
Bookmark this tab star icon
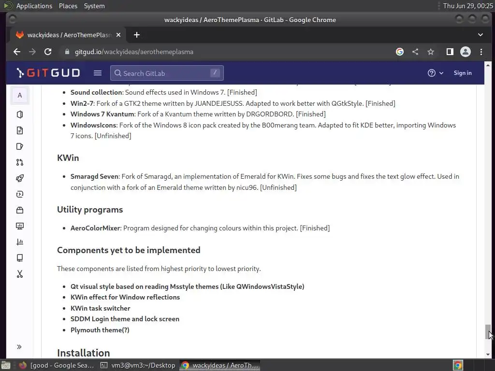point(431,52)
